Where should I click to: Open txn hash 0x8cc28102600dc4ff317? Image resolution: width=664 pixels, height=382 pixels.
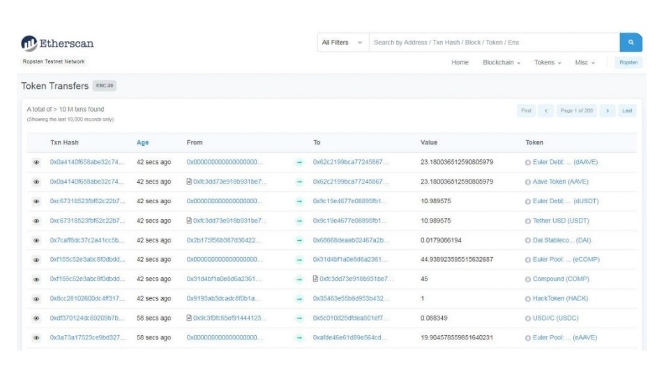pyautogui.click(x=87, y=298)
